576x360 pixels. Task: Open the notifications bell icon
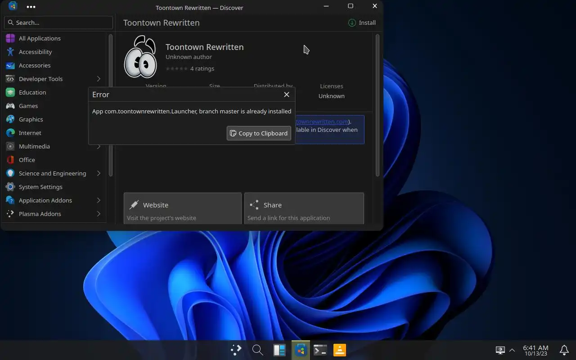(564, 350)
